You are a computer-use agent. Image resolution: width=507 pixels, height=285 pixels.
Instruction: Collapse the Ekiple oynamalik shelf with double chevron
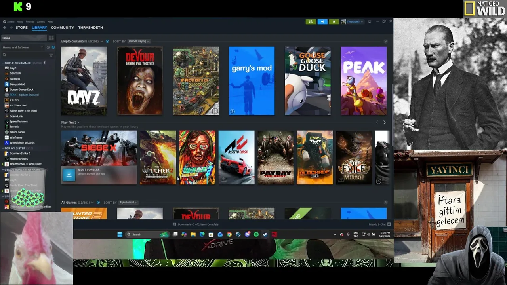pyautogui.click(x=385, y=41)
